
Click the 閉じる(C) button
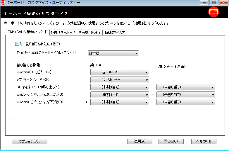click(171, 141)
